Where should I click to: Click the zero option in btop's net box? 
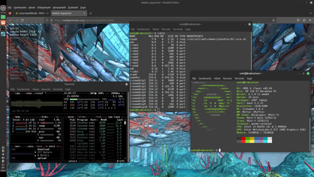[x=39, y=146]
